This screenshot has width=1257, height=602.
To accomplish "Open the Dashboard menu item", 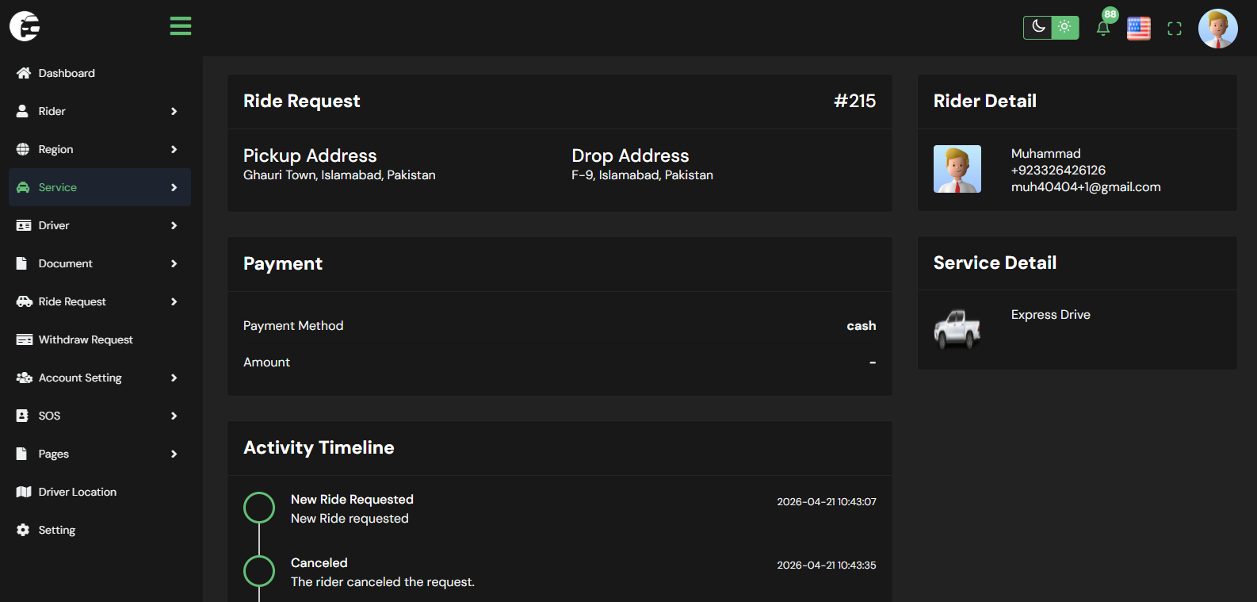I will (100, 73).
